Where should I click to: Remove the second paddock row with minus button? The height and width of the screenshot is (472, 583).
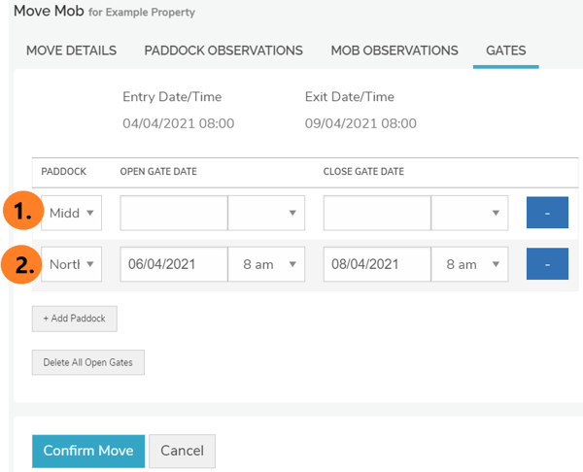[547, 264]
